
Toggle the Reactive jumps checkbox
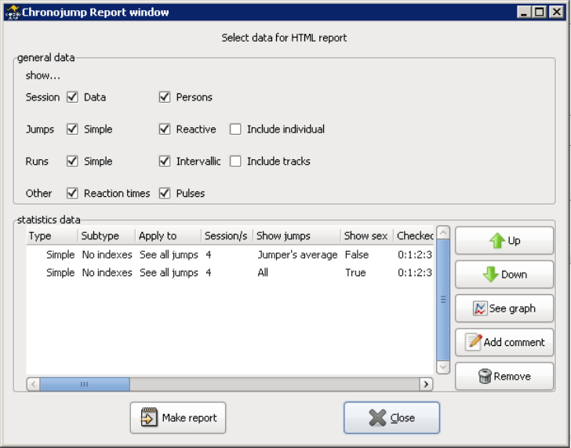(x=165, y=129)
